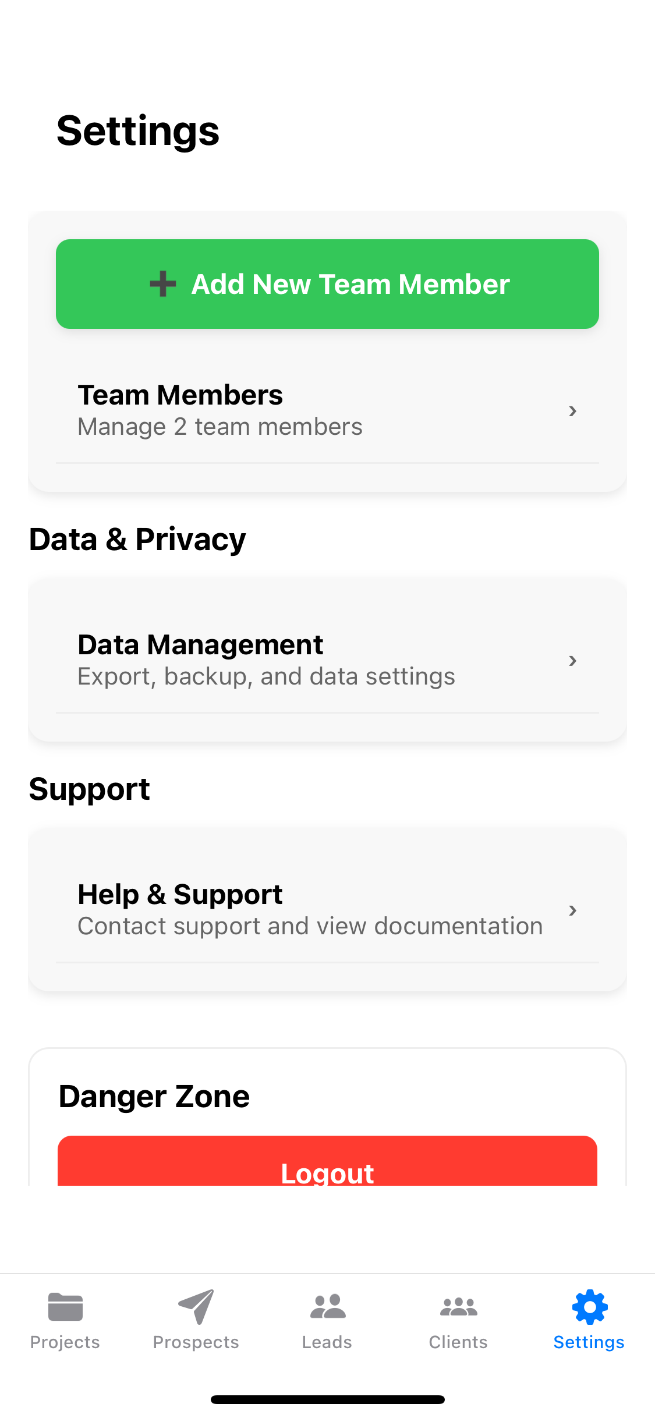Click the plus icon on green button
The height and width of the screenshot is (1418, 655).
[163, 284]
